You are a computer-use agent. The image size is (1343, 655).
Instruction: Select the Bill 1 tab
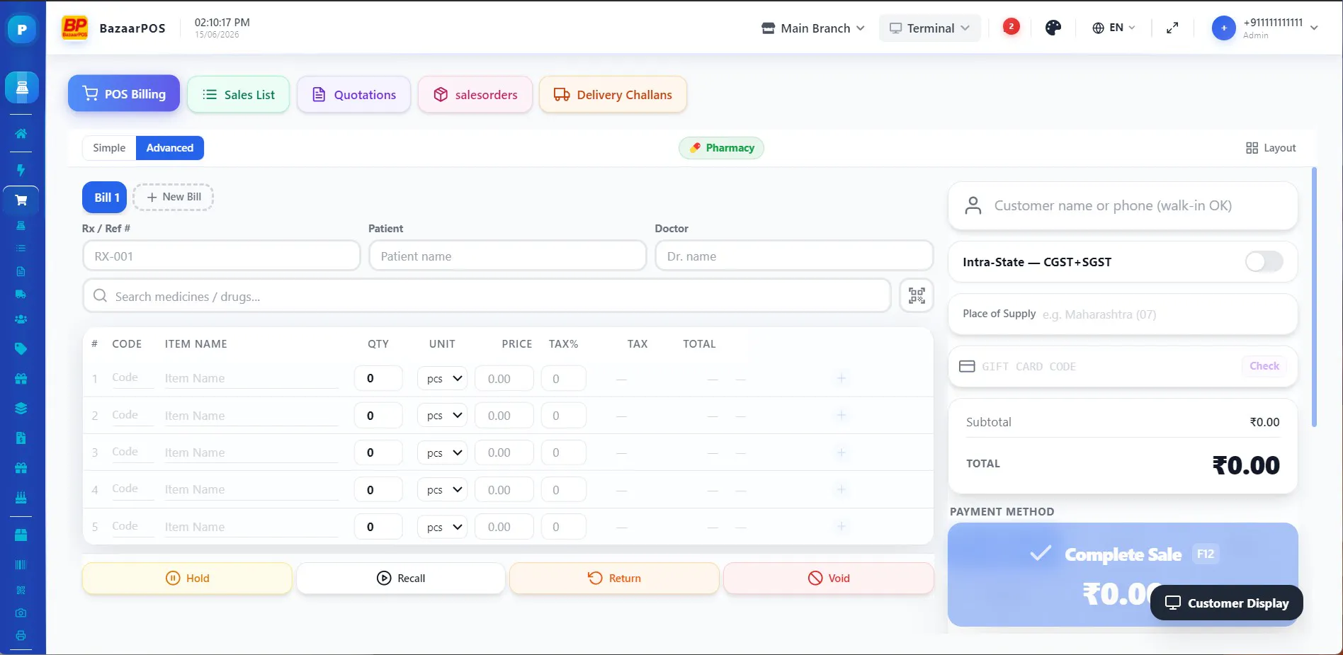(105, 198)
